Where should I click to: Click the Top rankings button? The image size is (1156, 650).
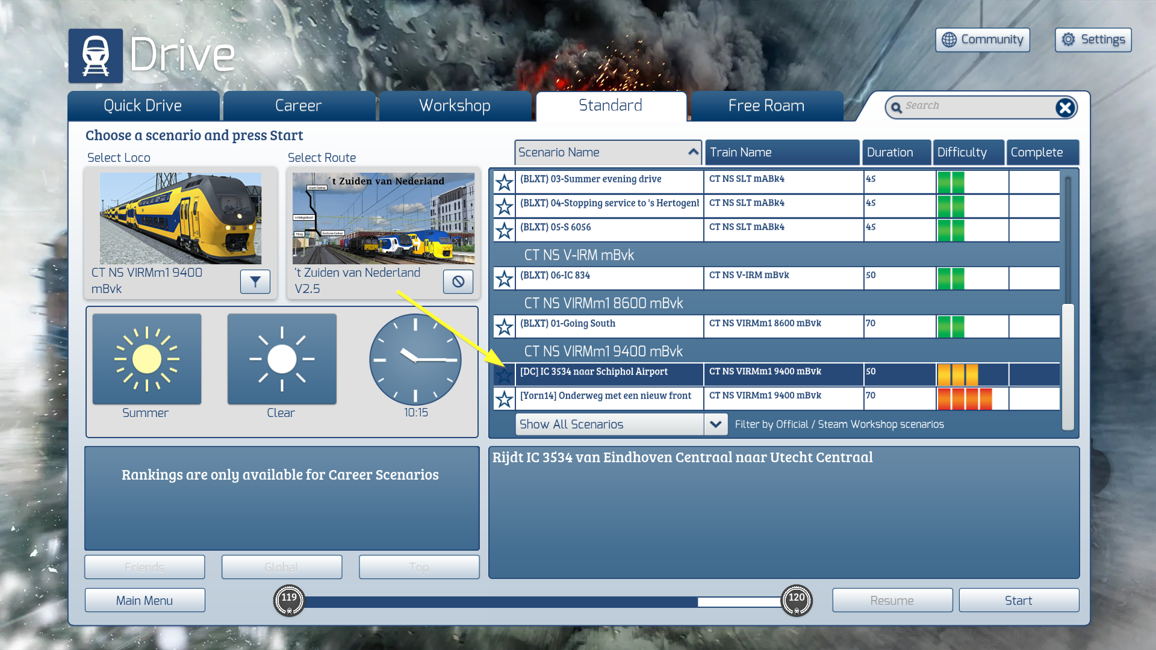(419, 567)
